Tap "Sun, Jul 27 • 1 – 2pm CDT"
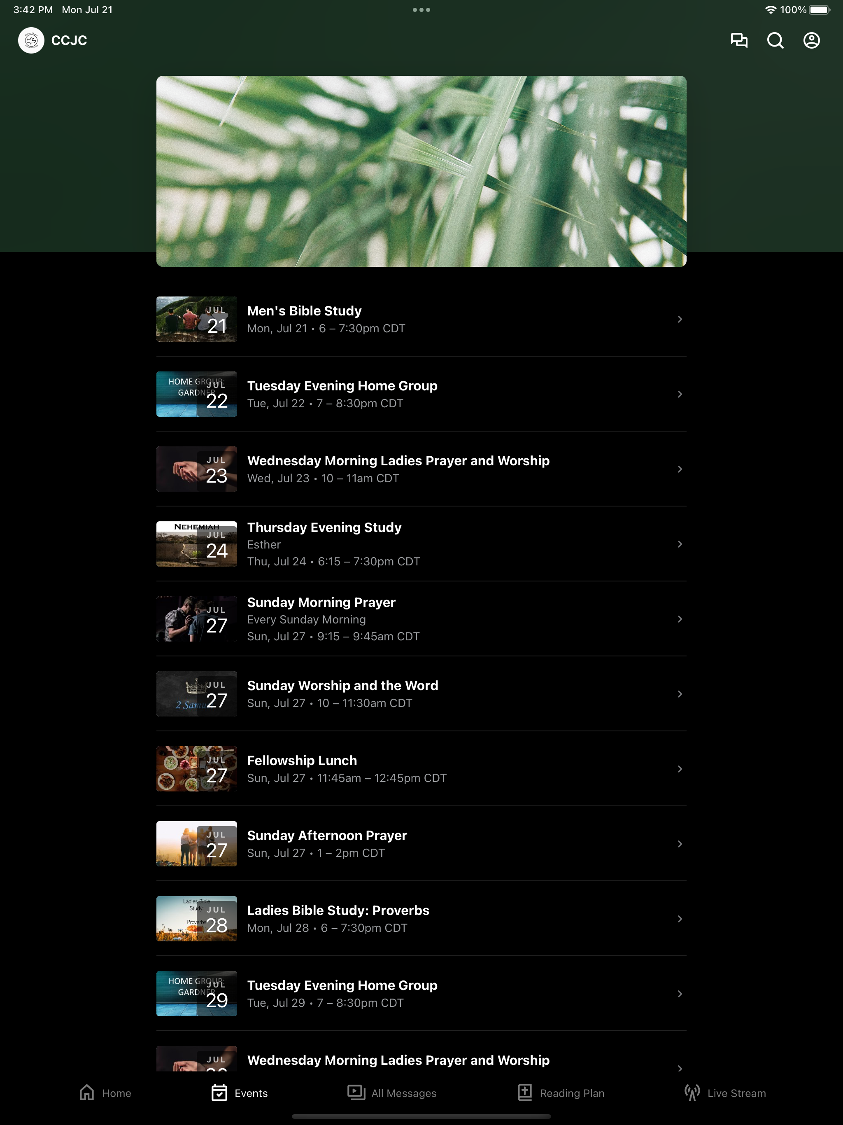The height and width of the screenshot is (1125, 843). pyautogui.click(x=316, y=853)
